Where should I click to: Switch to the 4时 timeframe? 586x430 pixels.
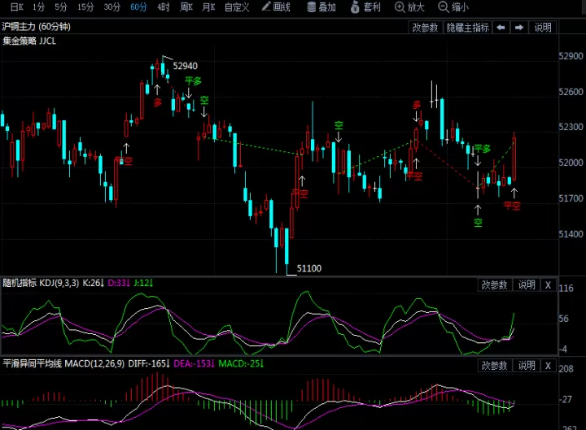tap(164, 7)
